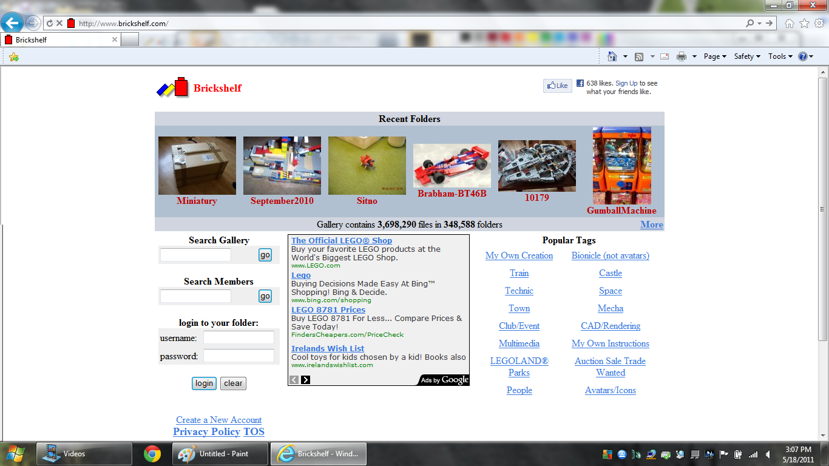Open the September2010 folder link

click(x=282, y=201)
